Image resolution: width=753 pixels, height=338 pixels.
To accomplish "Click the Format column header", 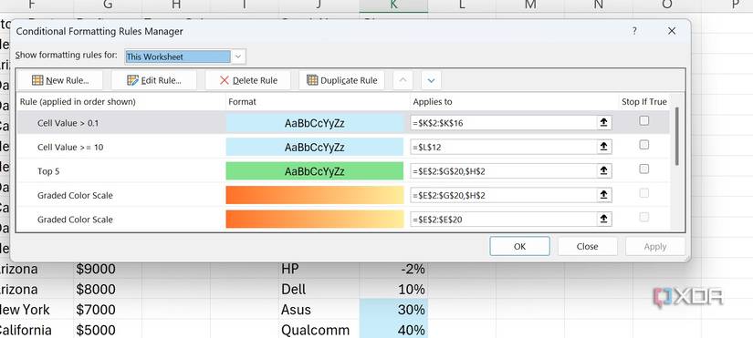I will 317,102.
